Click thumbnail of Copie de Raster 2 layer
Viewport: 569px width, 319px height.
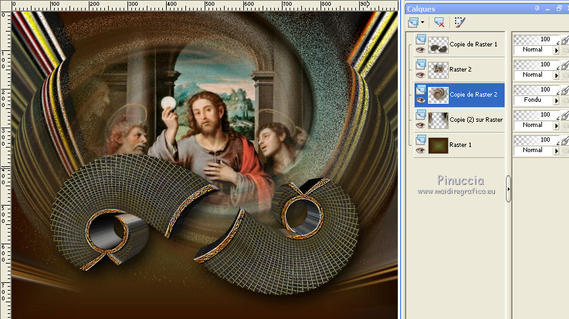point(438,95)
